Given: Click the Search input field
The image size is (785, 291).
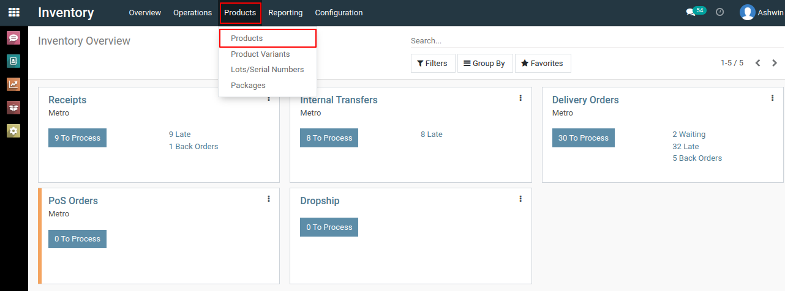Looking at the screenshot, I should [597, 40].
